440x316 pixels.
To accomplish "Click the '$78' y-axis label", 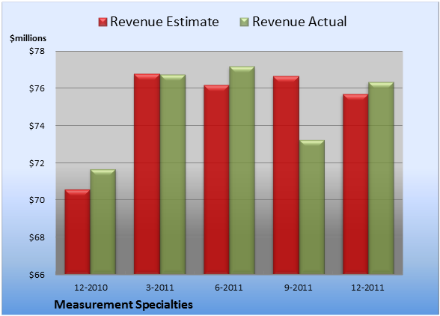I will 37,52.
